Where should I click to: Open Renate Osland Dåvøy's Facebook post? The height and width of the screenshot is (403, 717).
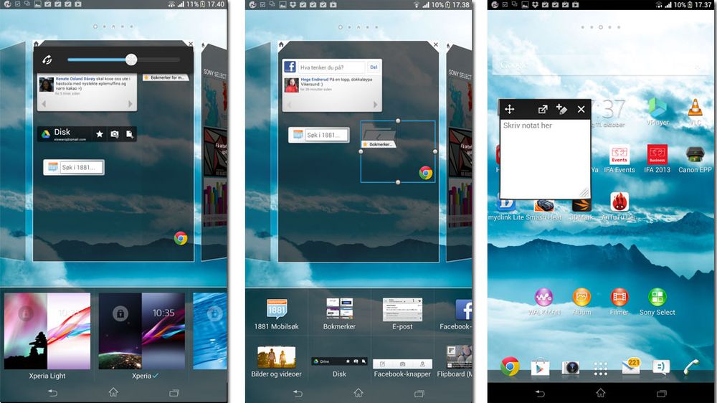tap(87, 85)
